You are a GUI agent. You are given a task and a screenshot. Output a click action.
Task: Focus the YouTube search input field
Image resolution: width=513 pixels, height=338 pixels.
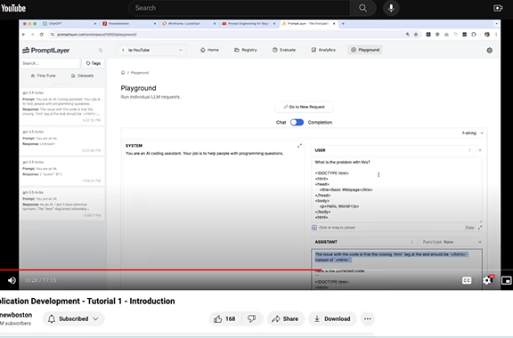[x=240, y=8]
